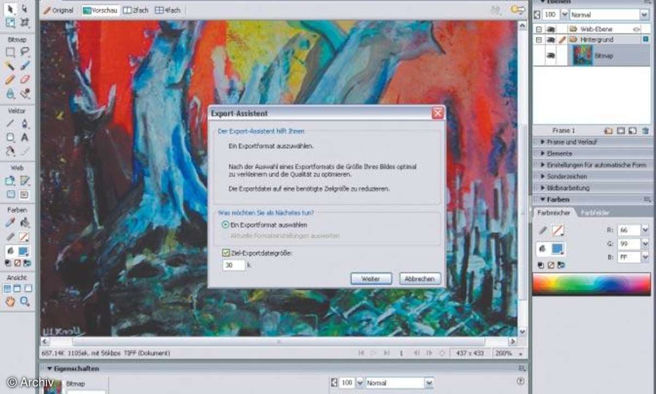The image size is (656, 394).
Task: Click the fill color blue swatch in Farbmischer
Action: 557,248
